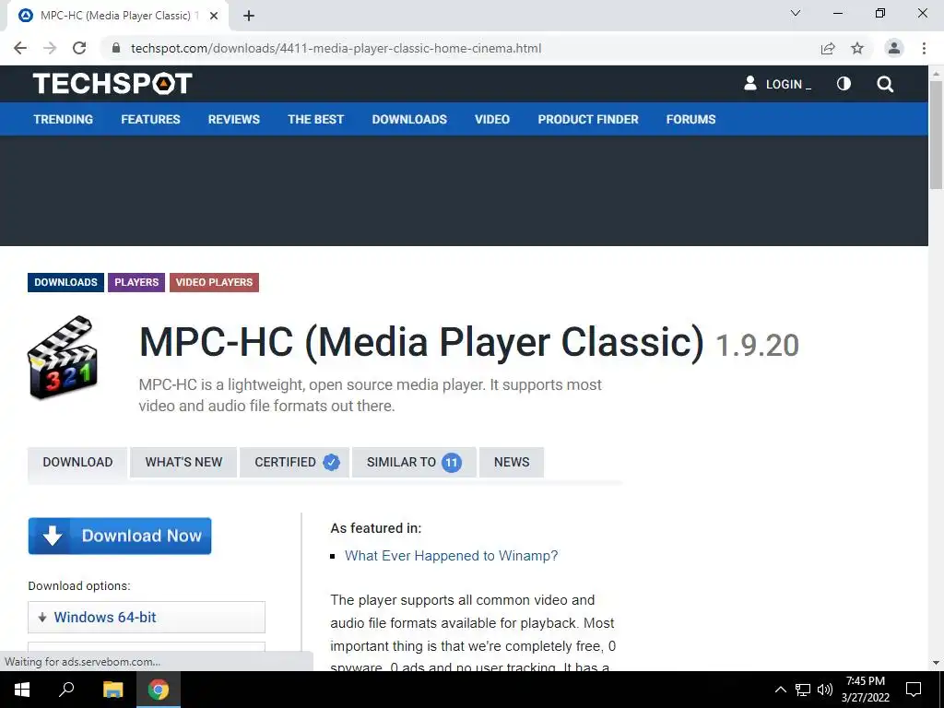This screenshot has width=944, height=708.
Task: Click the page vertical scrollbar thumb
Action: (x=936, y=136)
